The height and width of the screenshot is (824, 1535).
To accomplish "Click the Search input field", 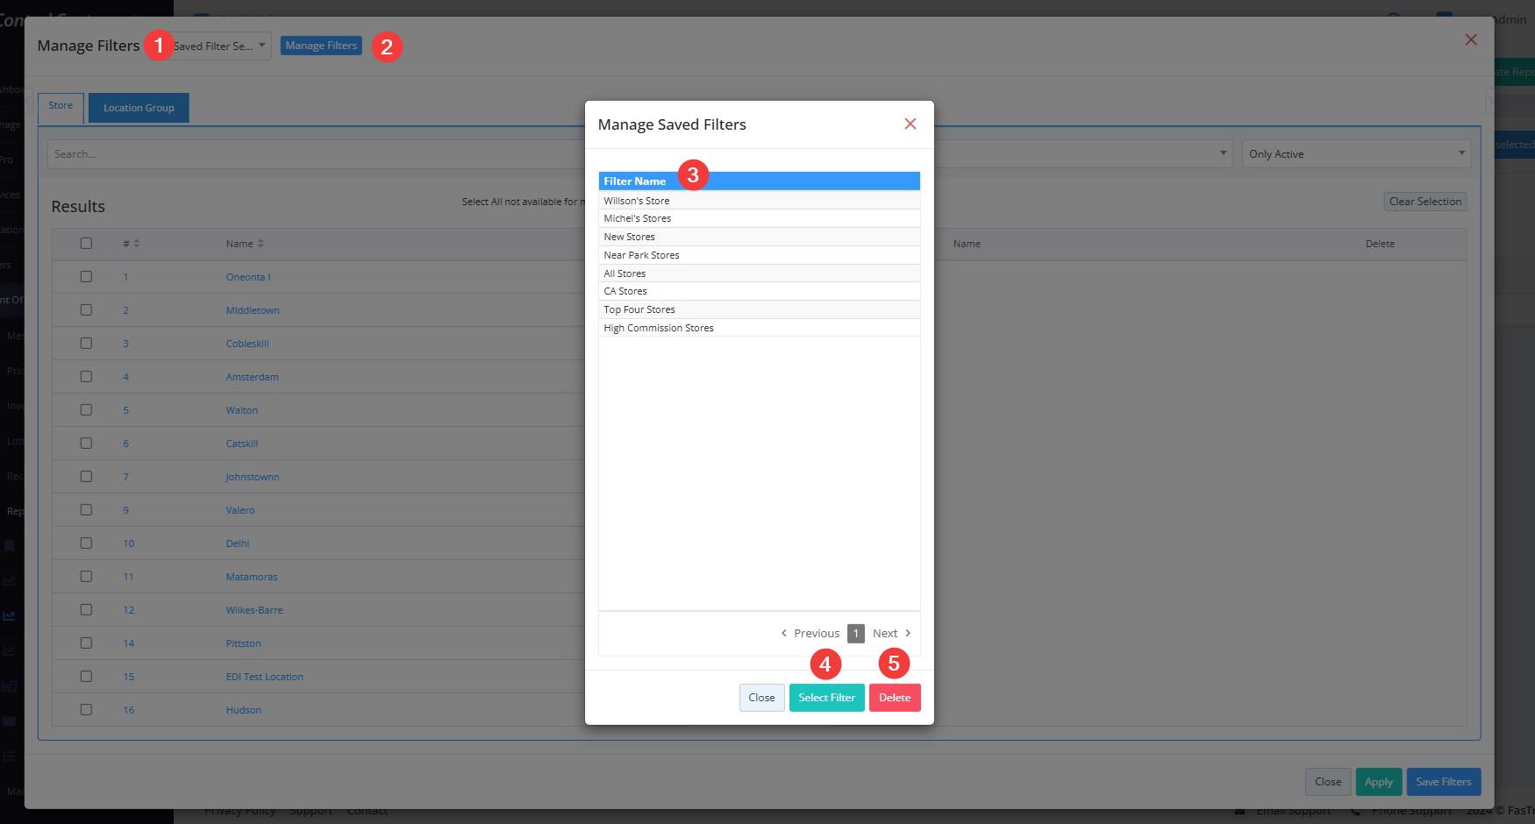I will pyautogui.click(x=316, y=154).
